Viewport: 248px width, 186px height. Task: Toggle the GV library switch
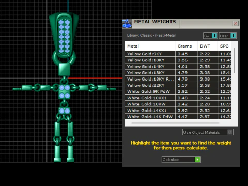[x=210, y=36]
